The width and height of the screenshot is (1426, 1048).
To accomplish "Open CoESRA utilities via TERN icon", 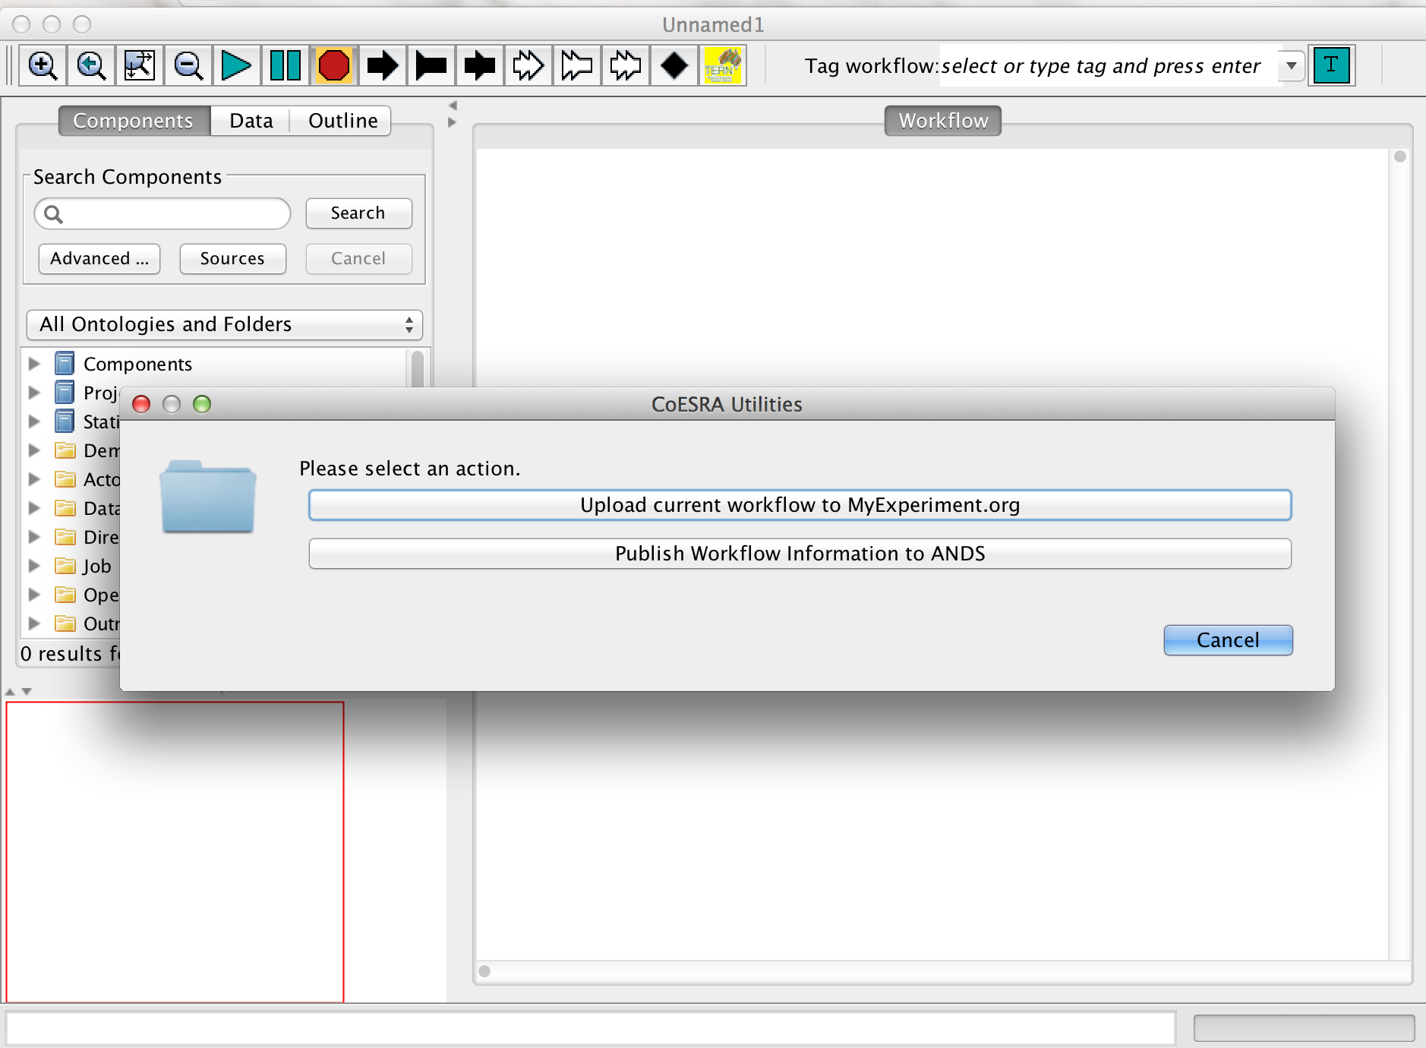I will (x=723, y=65).
